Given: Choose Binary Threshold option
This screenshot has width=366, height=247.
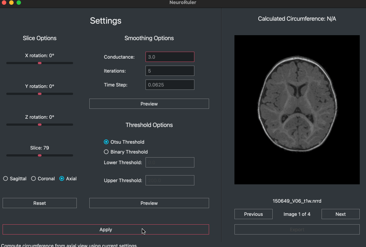Looking at the screenshot, I should [x=106, y=152].
